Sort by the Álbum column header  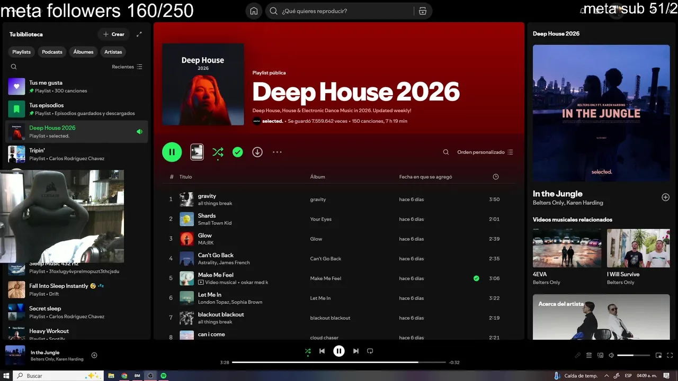318,177
